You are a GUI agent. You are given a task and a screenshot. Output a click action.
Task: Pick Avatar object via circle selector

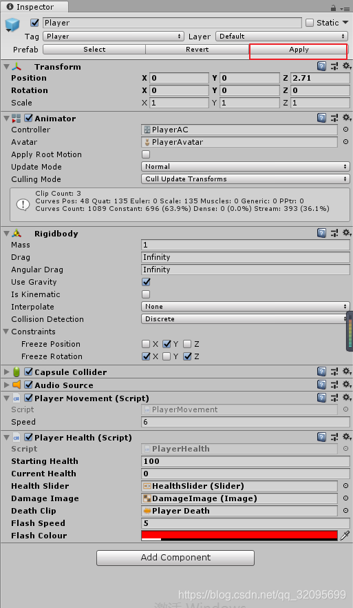click(345, 142)
